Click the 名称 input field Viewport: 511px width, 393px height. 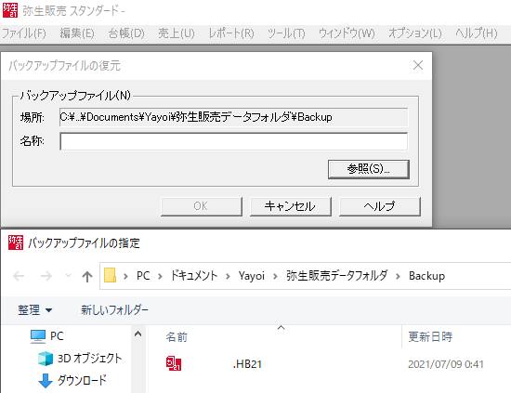point(233,141)
